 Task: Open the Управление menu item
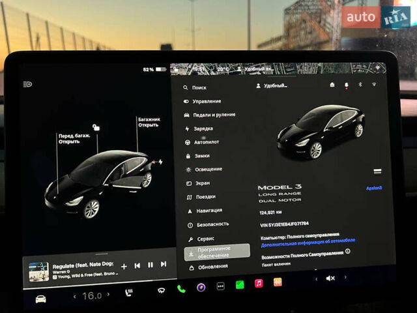tap(203, 102)
